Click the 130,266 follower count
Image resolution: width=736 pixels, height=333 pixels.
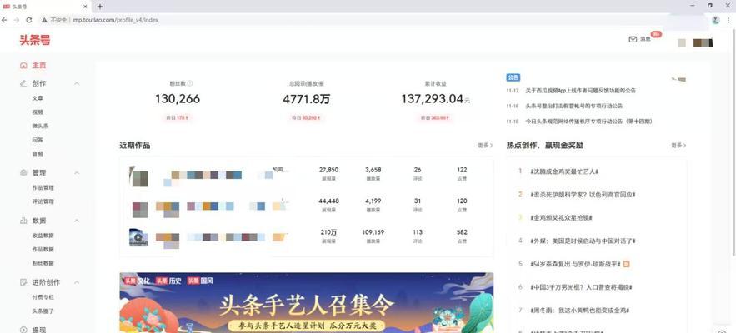[178, 99]
